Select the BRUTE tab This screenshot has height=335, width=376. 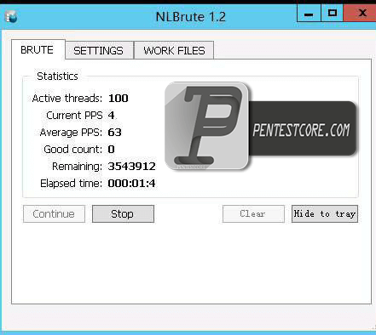pos(38,50)
